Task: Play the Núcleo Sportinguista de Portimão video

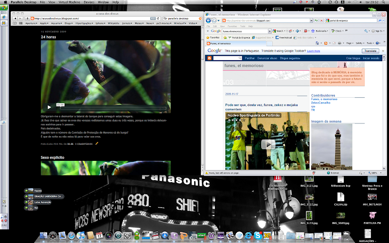Action: click(x=267, y=144)
